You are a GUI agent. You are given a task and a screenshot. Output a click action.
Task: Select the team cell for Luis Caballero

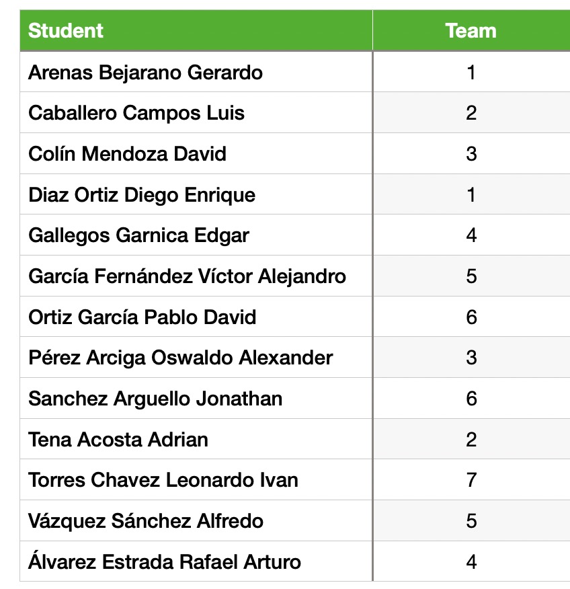point(471,113)
